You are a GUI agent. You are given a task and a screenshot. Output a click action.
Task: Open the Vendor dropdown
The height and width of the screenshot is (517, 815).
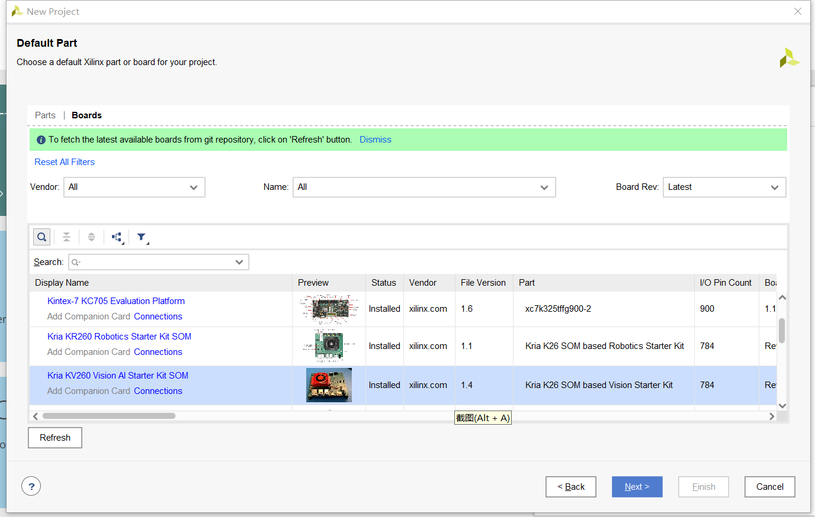134,187
